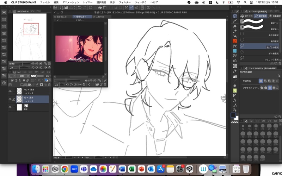Open the creation mode 作成方法 stepper arrows
The image size is (282, 176).
click(x=277, y=81)
